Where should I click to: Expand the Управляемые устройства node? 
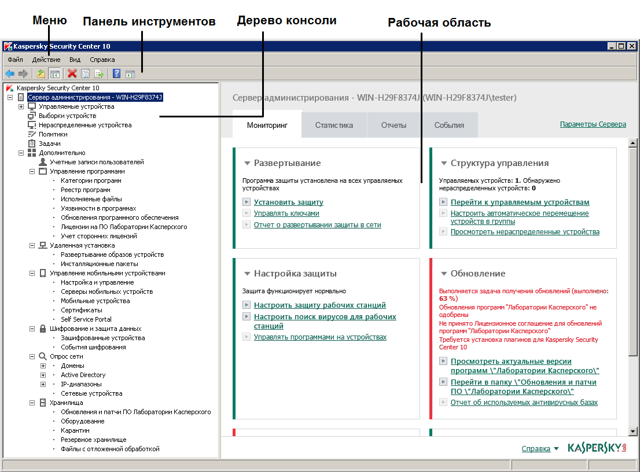[x=21, y=107]
